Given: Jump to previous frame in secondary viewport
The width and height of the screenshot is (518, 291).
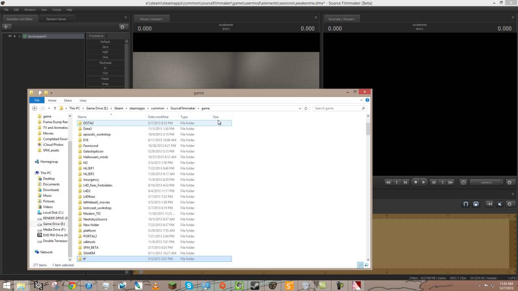Looking at the screenshot, I should (405, 182).
